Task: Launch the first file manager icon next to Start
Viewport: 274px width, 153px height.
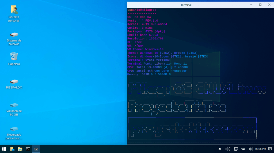Action: click(12, 149)
